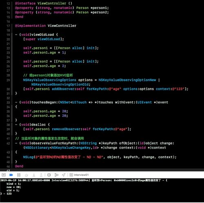Click "NSKeyValueObservingOptionOld;" constant
This screenshot has height=203, width=204.
coord(61,84)
